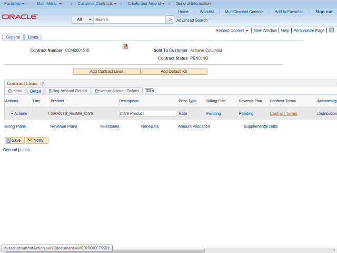Click contract number CON0001510
Viewport: 337px width, 253px height.
(77, 51)
